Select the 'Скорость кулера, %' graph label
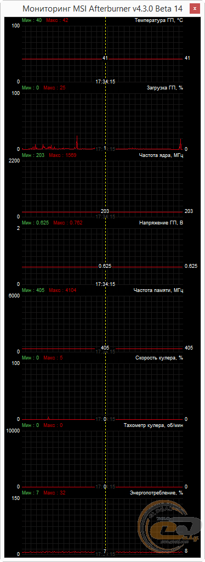 click(159, 358)
